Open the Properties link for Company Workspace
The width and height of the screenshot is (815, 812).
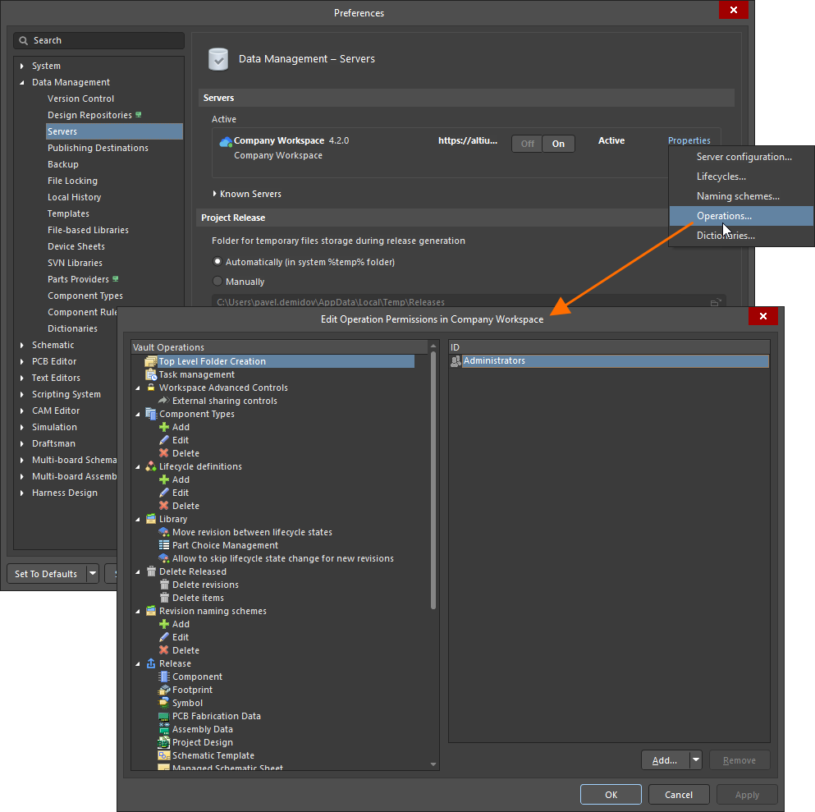pyautogui.click(x=689, y=140)
